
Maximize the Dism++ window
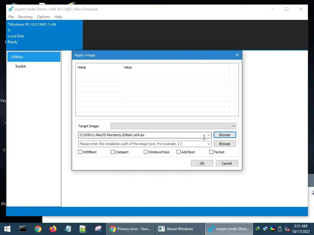click(x=287, y=9)
